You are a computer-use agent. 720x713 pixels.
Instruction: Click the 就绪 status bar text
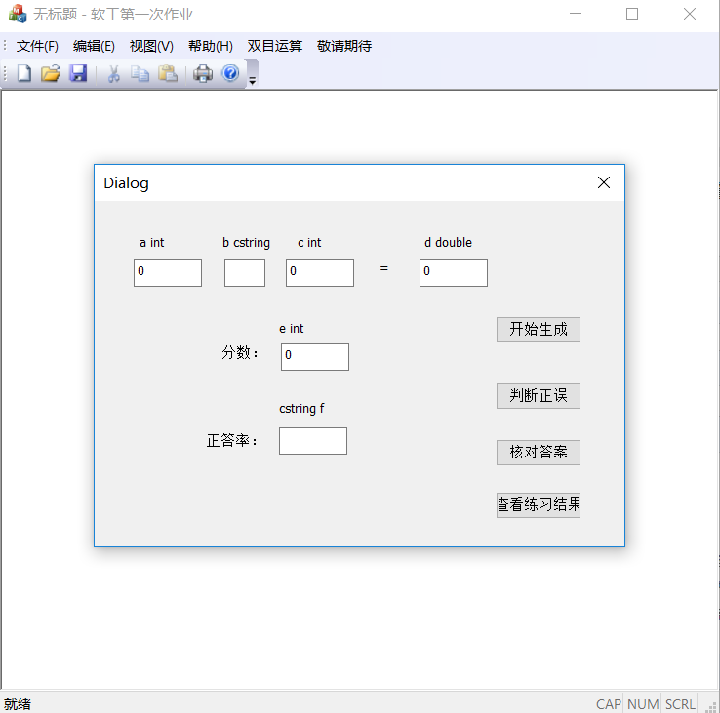coord(18,704)
